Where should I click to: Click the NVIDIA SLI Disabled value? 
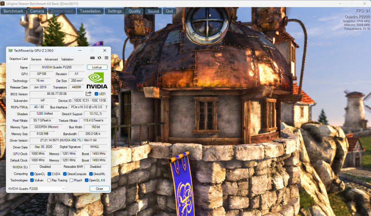point(45,167)
